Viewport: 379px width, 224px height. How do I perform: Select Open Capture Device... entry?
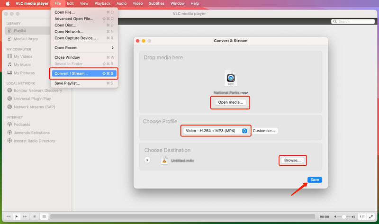click(84, 38)
